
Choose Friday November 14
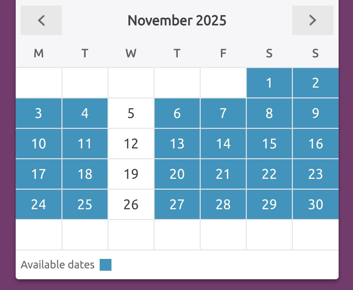point(223,144)
